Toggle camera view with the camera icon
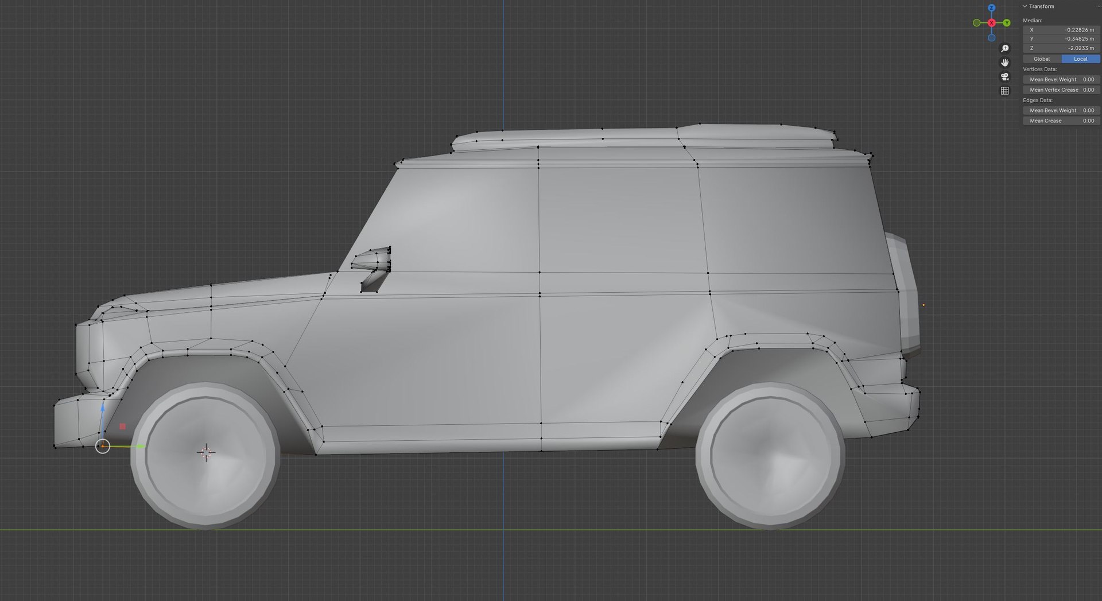 pyautogui.click(x=1004, y=77)
